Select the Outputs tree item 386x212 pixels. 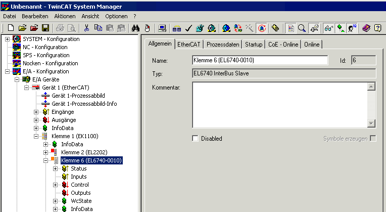coord(81,193)
